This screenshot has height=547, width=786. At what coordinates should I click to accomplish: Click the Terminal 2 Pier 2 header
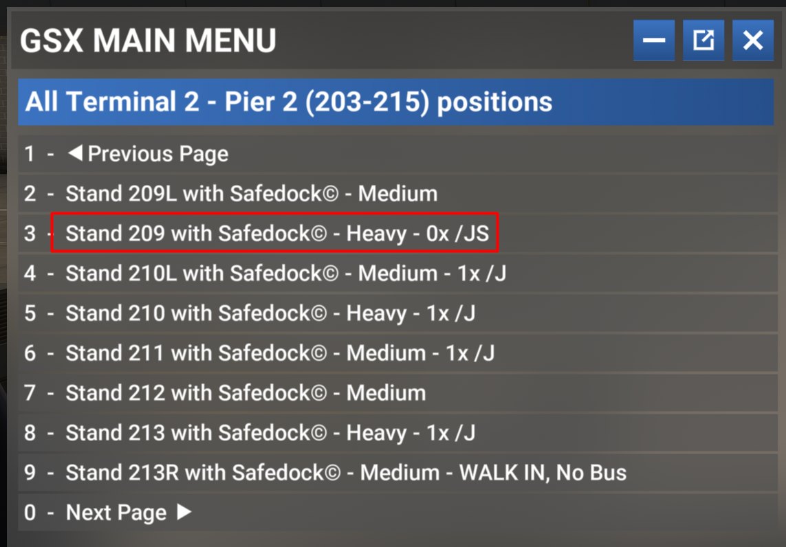click(289, 102)
